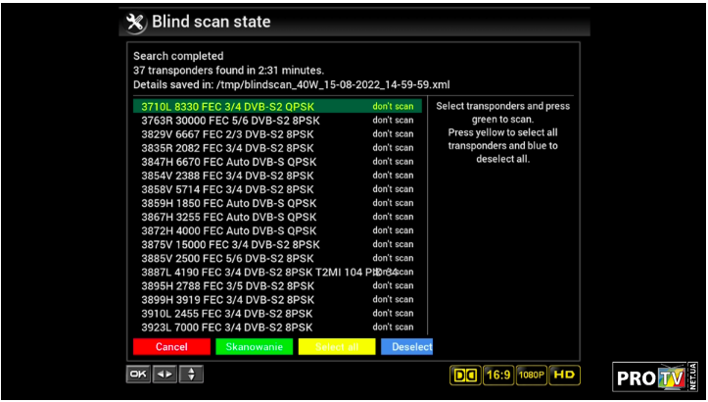Click the Dolby Digital indicator icon
Viewport: 708px width, 402px height.
(x=464, y=375)
